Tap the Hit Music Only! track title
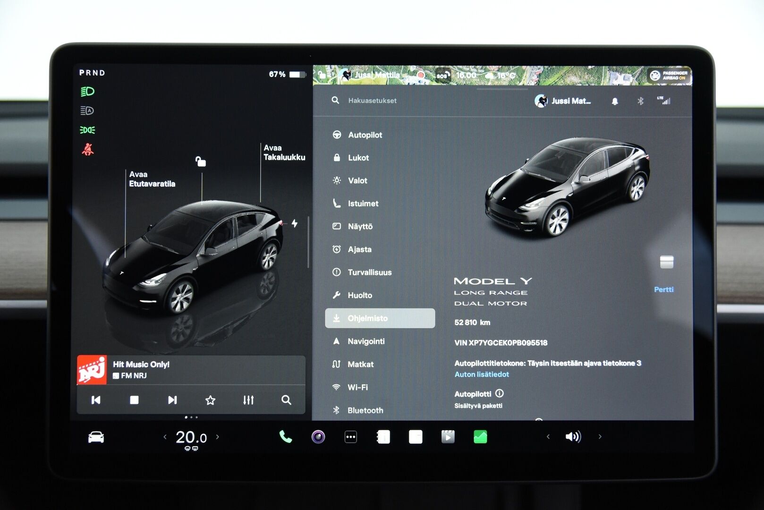Screen dimensions: 764x510 141,365
